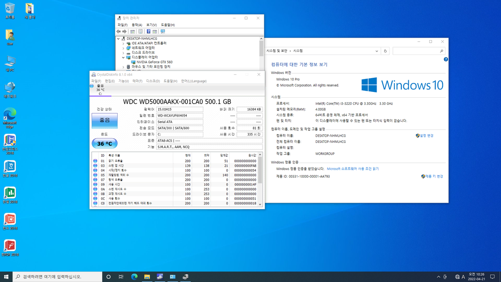The height and width of the screenshot is (282, 501).
Task: Open the Recycle Bin desktop icon
Action: pos(10,10)
